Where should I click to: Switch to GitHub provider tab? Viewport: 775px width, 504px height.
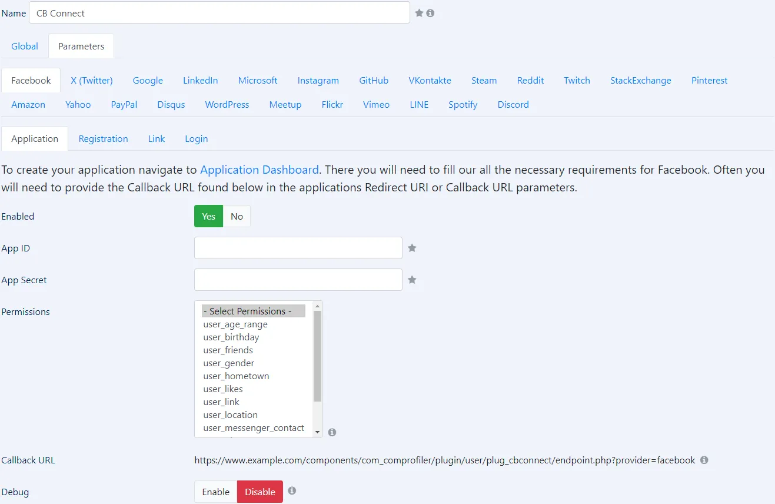point(374,80)
